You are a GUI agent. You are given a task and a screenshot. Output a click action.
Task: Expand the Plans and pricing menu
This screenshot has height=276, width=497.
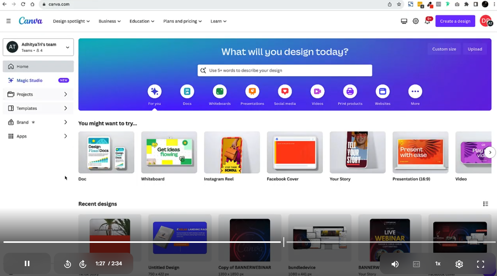(x=182, y=21)
